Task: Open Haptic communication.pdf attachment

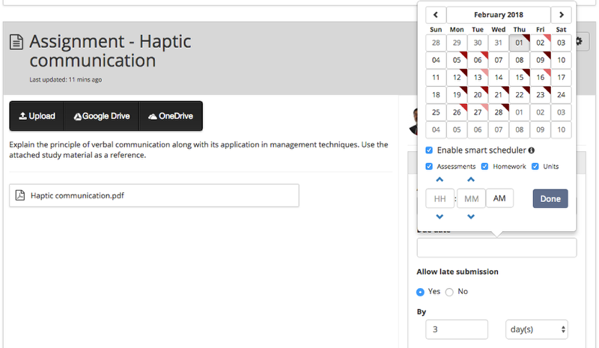Action: (154, 195)
